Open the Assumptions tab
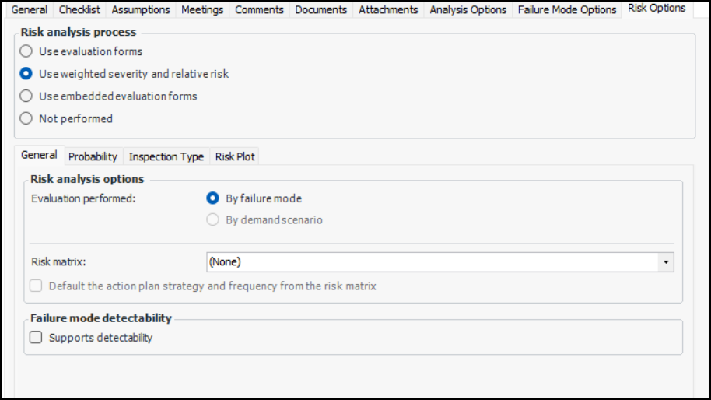Viewport: 711px width, 400px height. 141,10
